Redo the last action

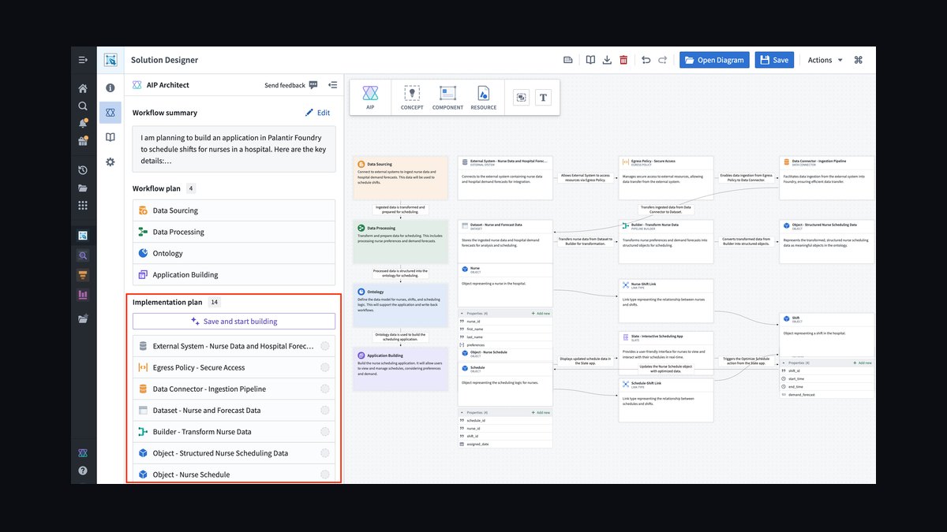663,60
